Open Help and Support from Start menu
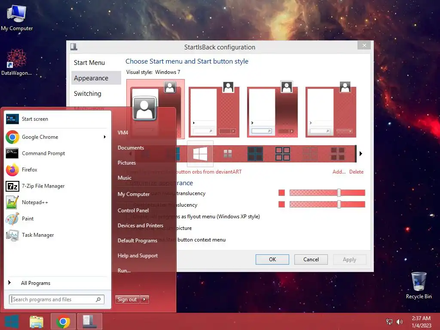 coord(137,256)
